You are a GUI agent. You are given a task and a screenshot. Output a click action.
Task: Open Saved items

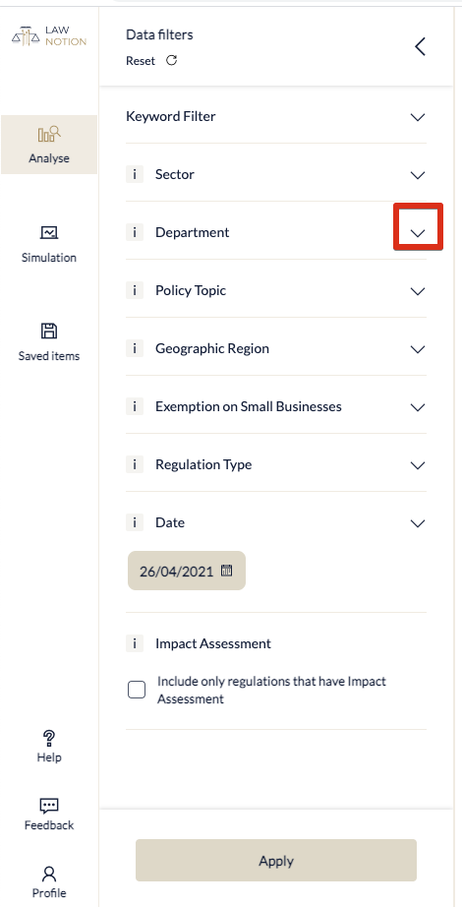click(x=49, y=342)
